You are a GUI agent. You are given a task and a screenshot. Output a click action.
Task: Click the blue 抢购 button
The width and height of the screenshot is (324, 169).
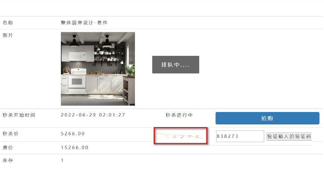coord(267,118)
